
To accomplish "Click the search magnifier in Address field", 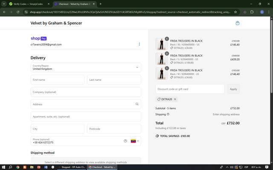I will pos(137,104).
